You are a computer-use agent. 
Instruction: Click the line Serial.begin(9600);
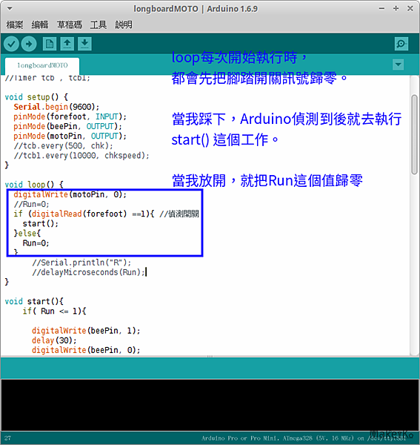coord(56,107)
